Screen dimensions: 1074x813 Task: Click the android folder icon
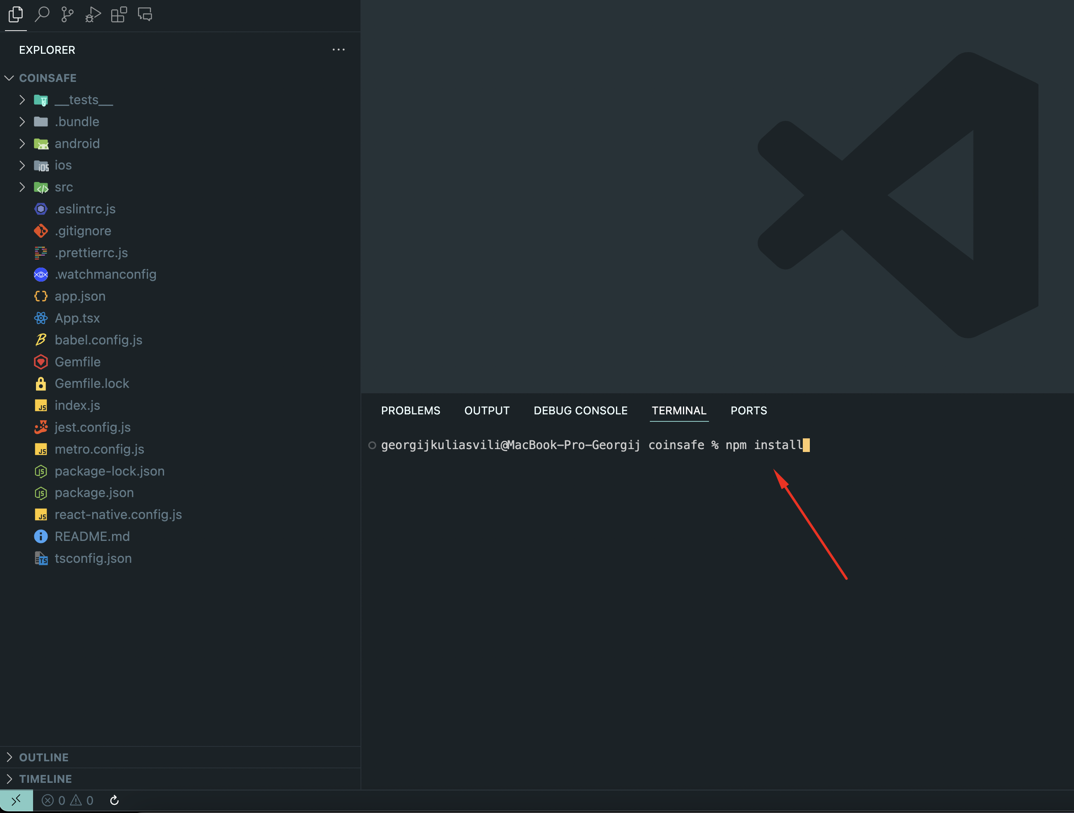pyautogui.click(x=41, y=144)
